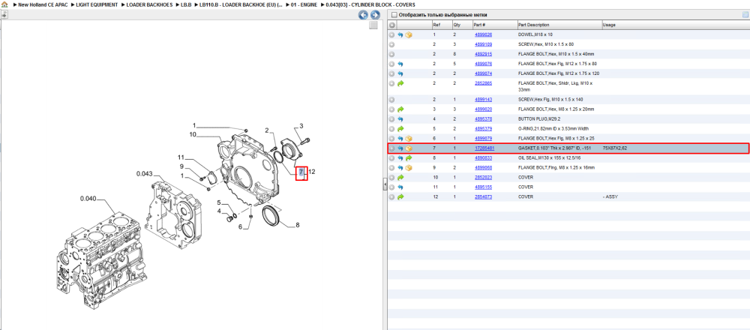The image size is (750, 330).
Task: Select callout 0.040 cylinder block label
Action: click(88, 197)
